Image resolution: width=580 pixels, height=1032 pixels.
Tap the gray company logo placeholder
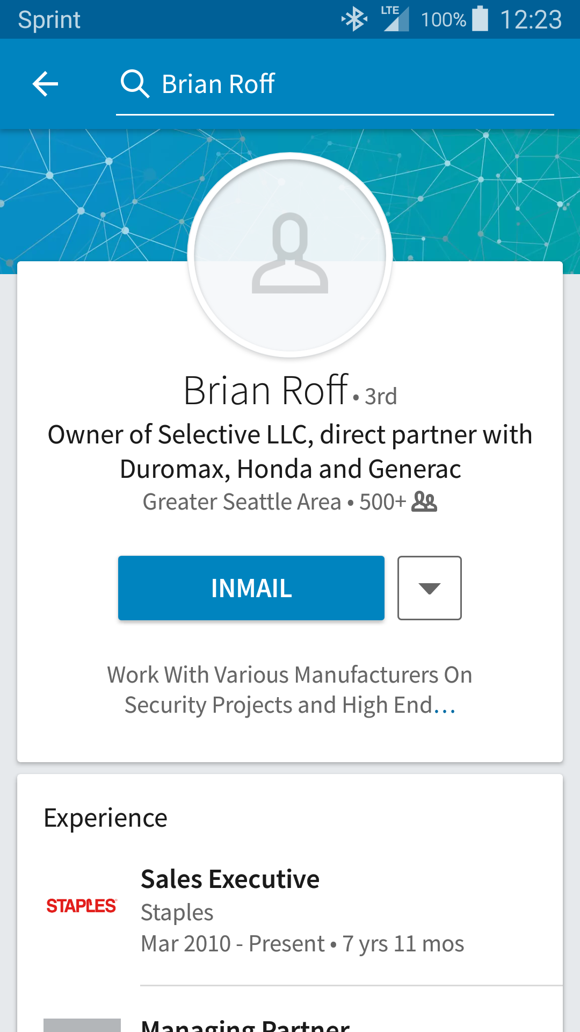[82, 1025]
